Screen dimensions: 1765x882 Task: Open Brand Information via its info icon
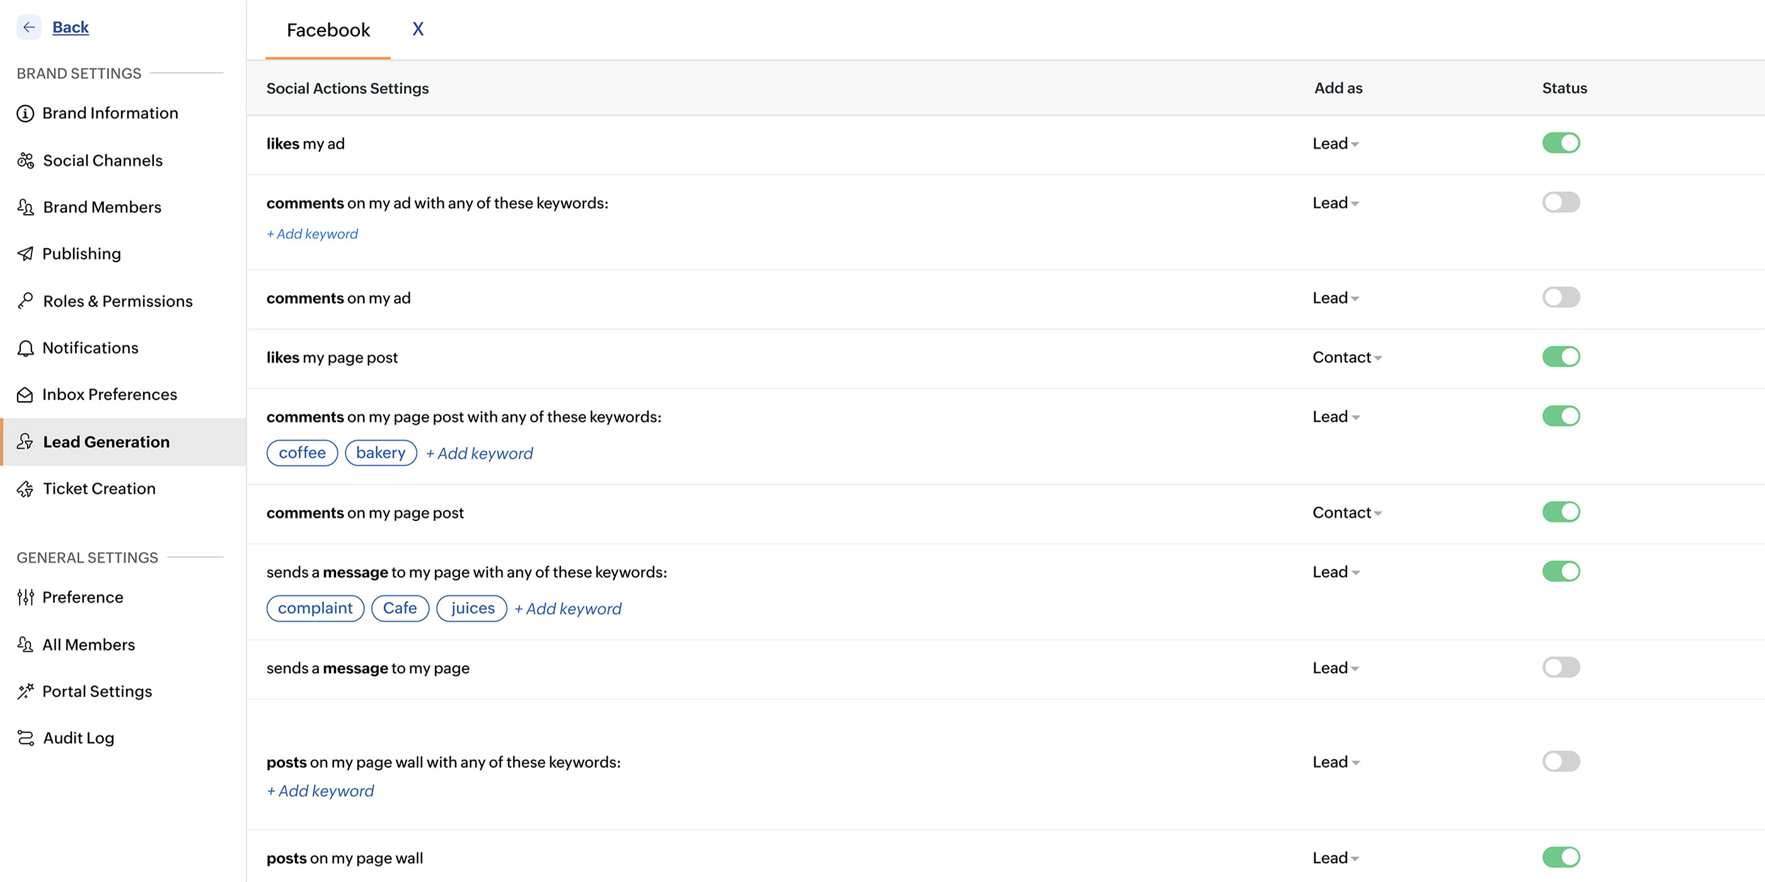(x=25, y=113)
